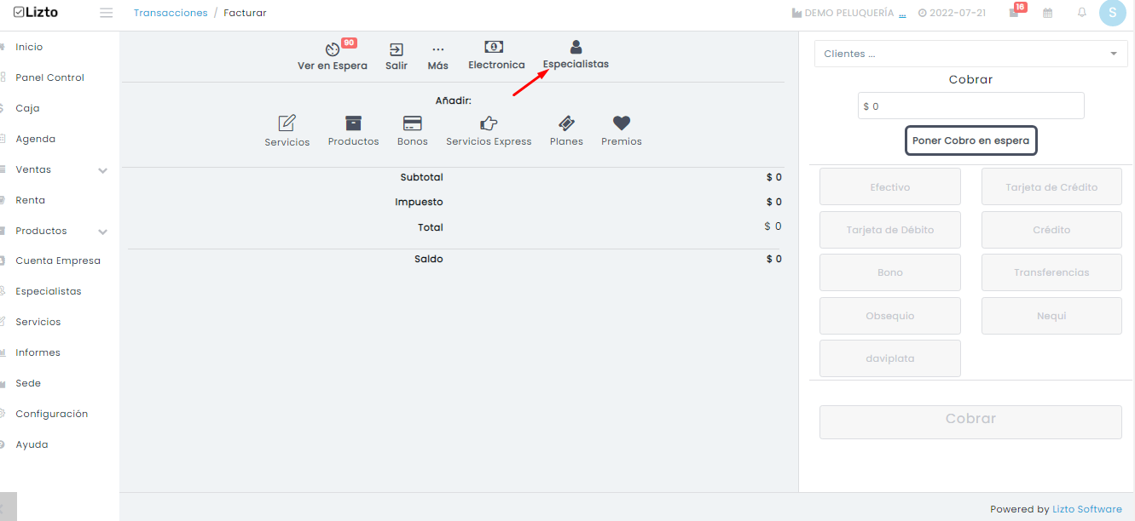This screenshot has width=1135, height=521.
Task: Add Bonos using the card icon
Action: 413,123
